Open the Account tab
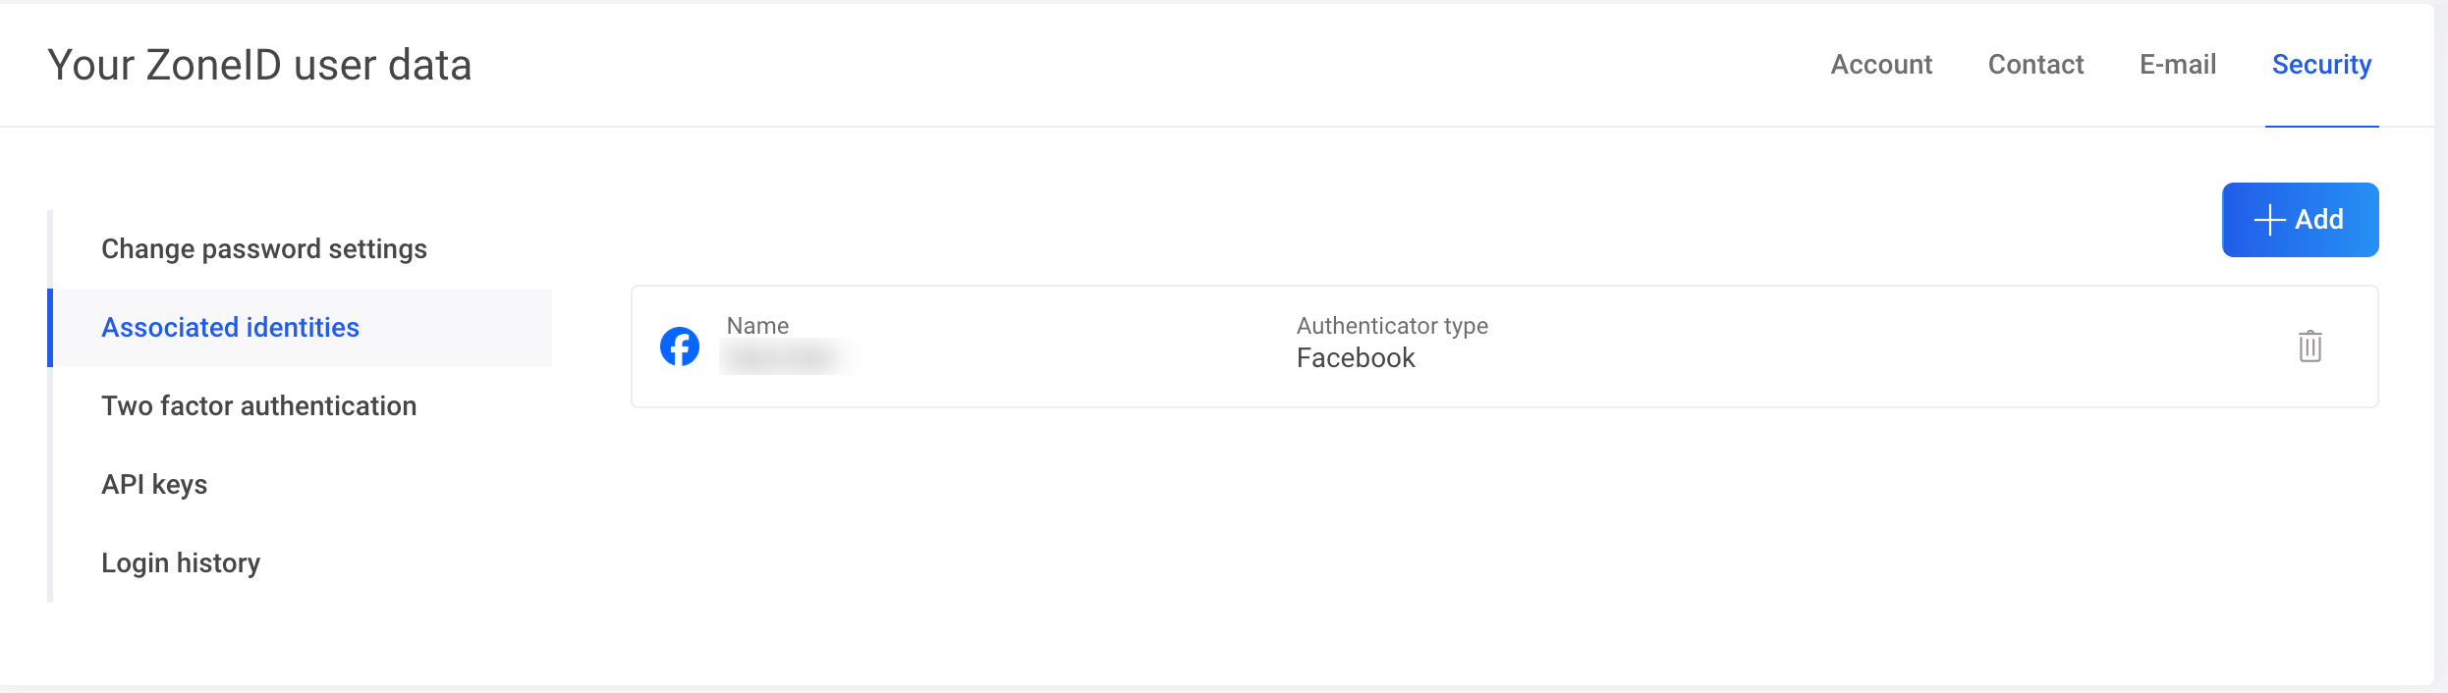The width and height of the screenshot is (2448, 693). 1881,65
